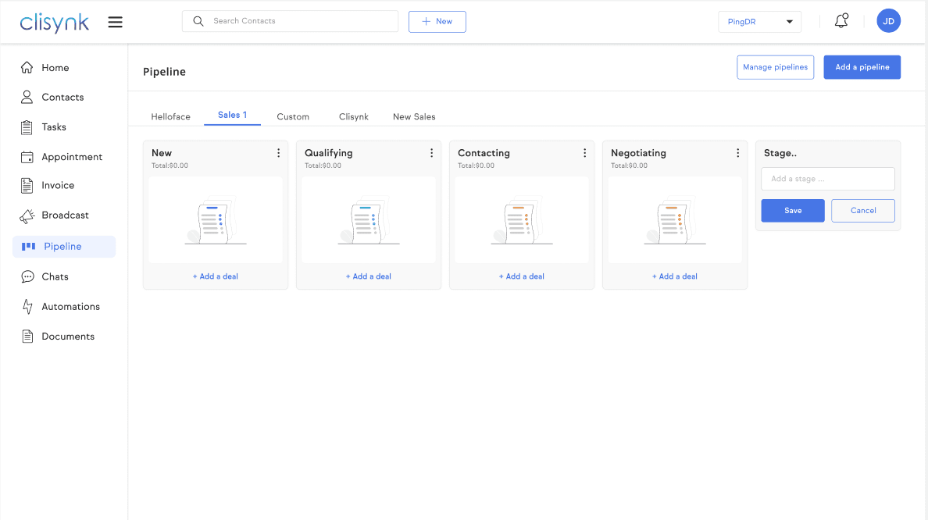Focus the Search Contacts field
Viewport: 928px width, 520px height.
[290, 21]
